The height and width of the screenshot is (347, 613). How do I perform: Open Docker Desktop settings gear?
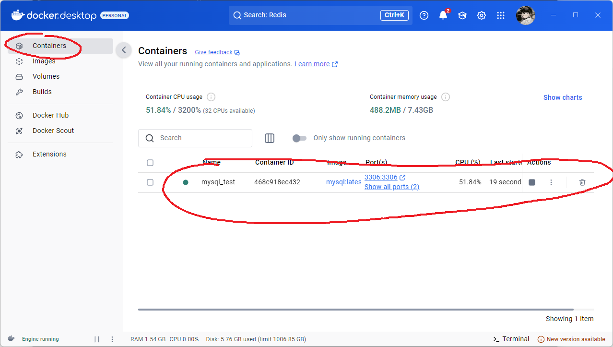(x=482, y=15)
